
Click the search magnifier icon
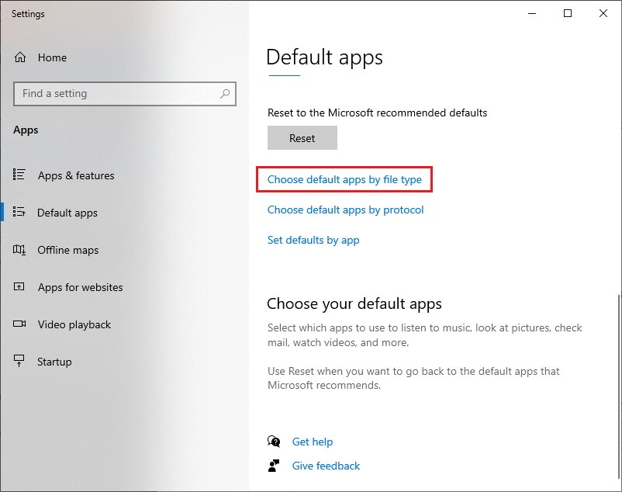pos(225,94)
